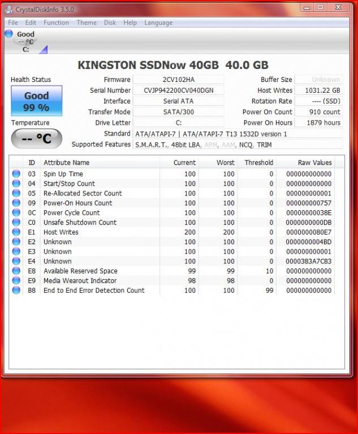Screen dimensions: 358x434
Task: Click raw value 000000000757
Action: click(x=308, y=203)
